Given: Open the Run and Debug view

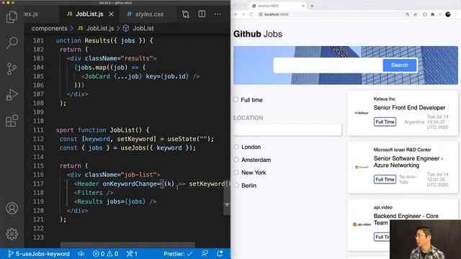Looking at the screenshot, I should [12, 94].
